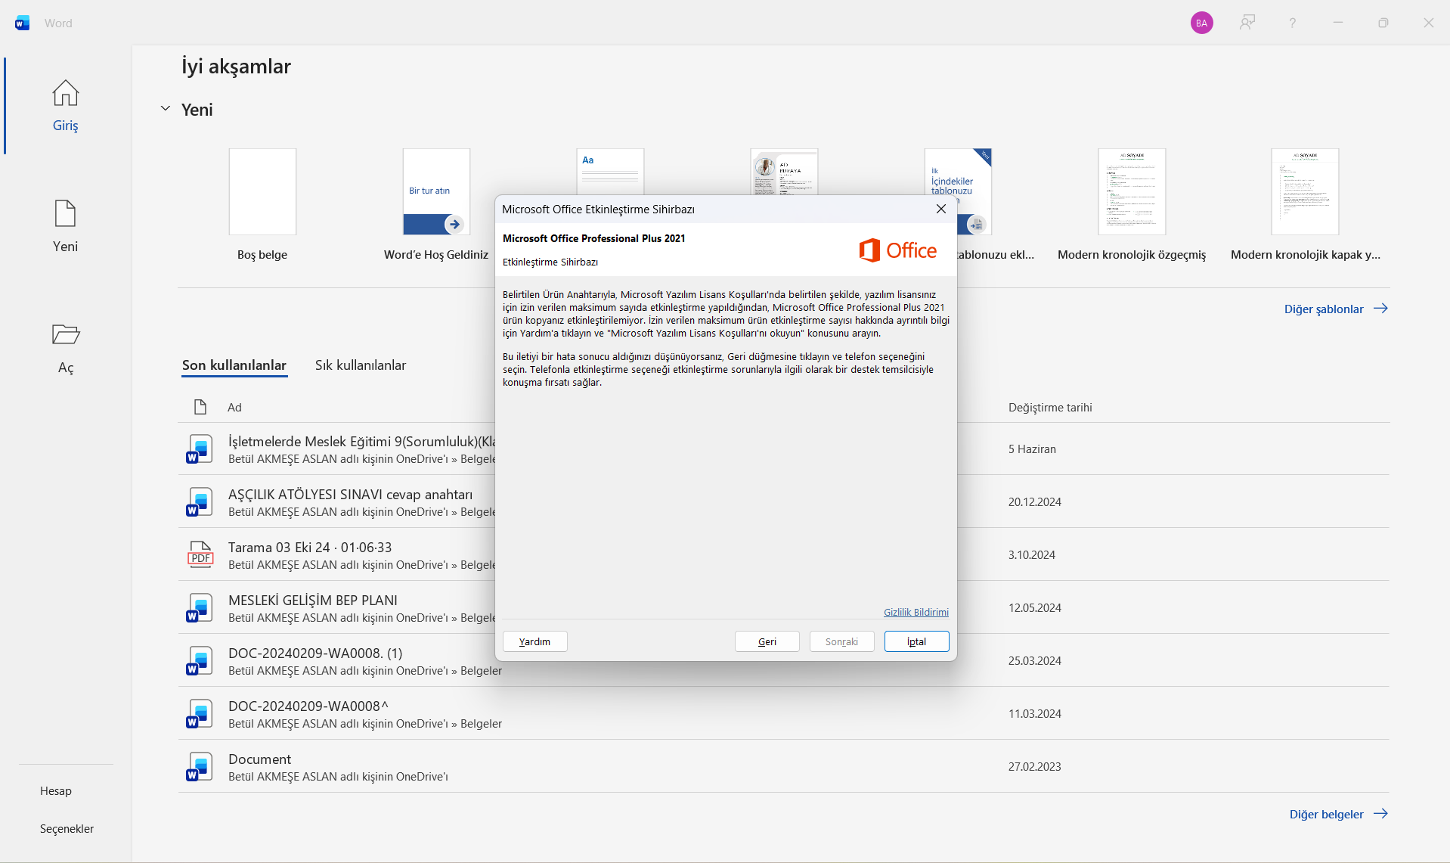The image size is (1450, 863).
Task: Click the Değiştirme tarihi column header
Action: (x=1050, y=408)
